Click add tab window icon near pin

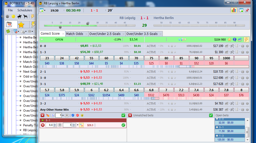tap(241, 11)
